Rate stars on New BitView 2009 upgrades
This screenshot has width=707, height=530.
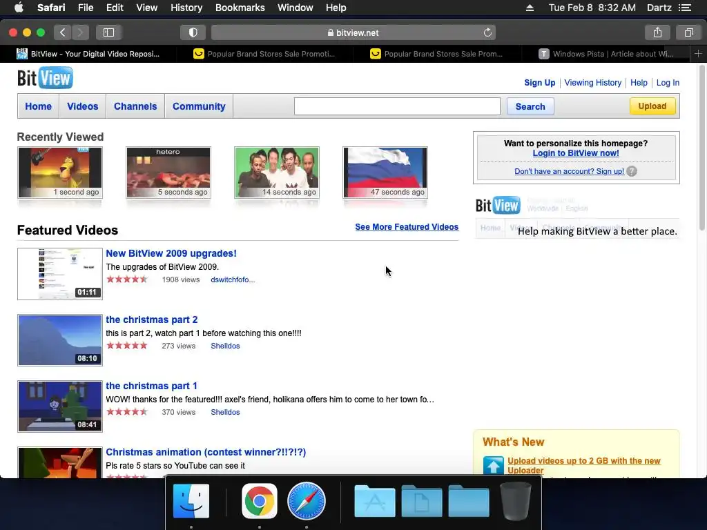(127, 279)
